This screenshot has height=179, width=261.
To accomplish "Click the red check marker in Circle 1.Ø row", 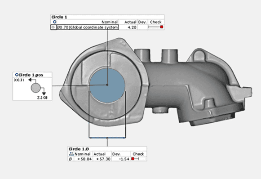I will click(x=133, y=159).
